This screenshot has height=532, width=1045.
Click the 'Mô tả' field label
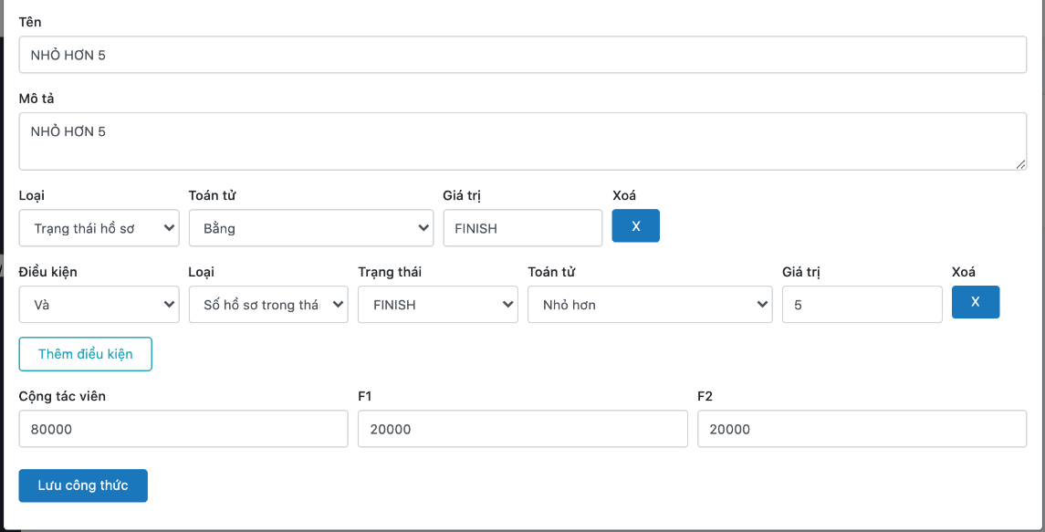pyautogui.click(x=37, y=98)
